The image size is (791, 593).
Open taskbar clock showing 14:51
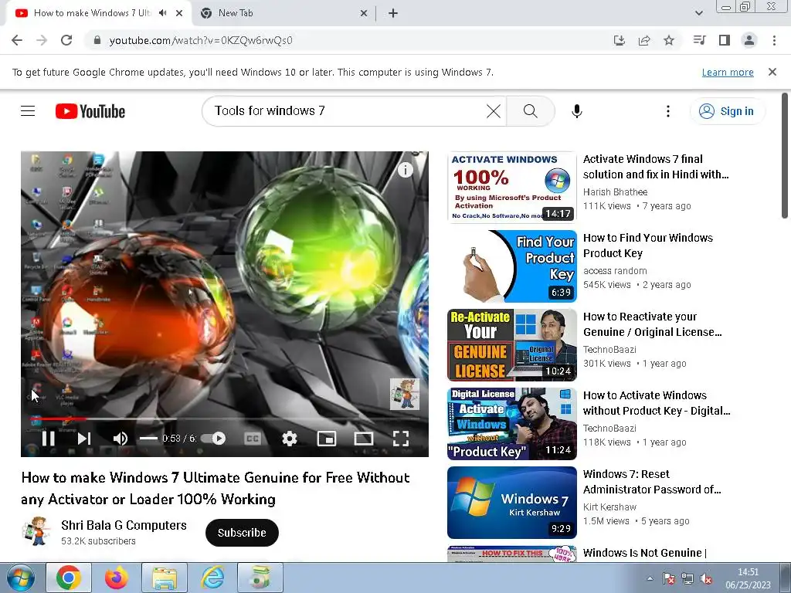(x=748, y=578)
